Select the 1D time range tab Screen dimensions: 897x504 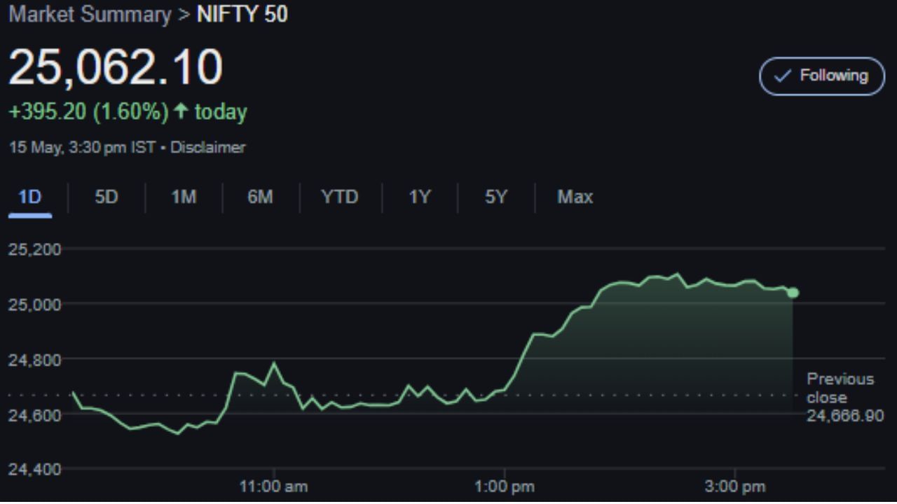pos(29,197)
